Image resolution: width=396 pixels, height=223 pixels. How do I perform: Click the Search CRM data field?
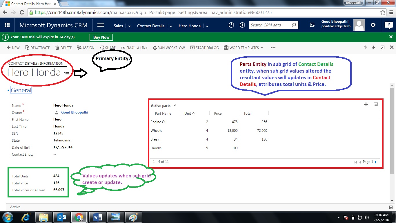270,25
